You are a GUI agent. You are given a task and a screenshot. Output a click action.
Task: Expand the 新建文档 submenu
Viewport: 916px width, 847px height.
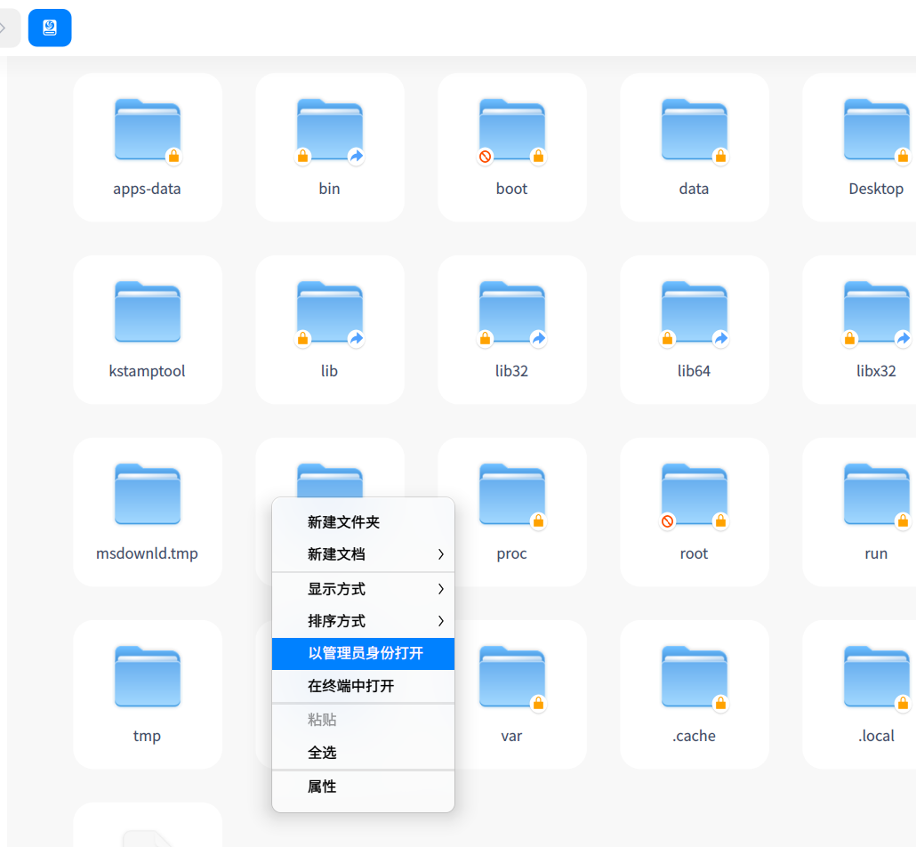pos(363,555)
